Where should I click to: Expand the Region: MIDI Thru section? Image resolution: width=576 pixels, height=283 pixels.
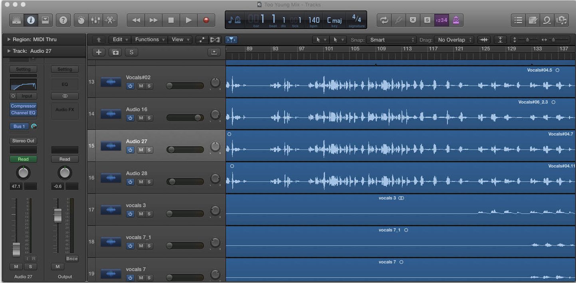pyautogui.click(x=9, y=40)
